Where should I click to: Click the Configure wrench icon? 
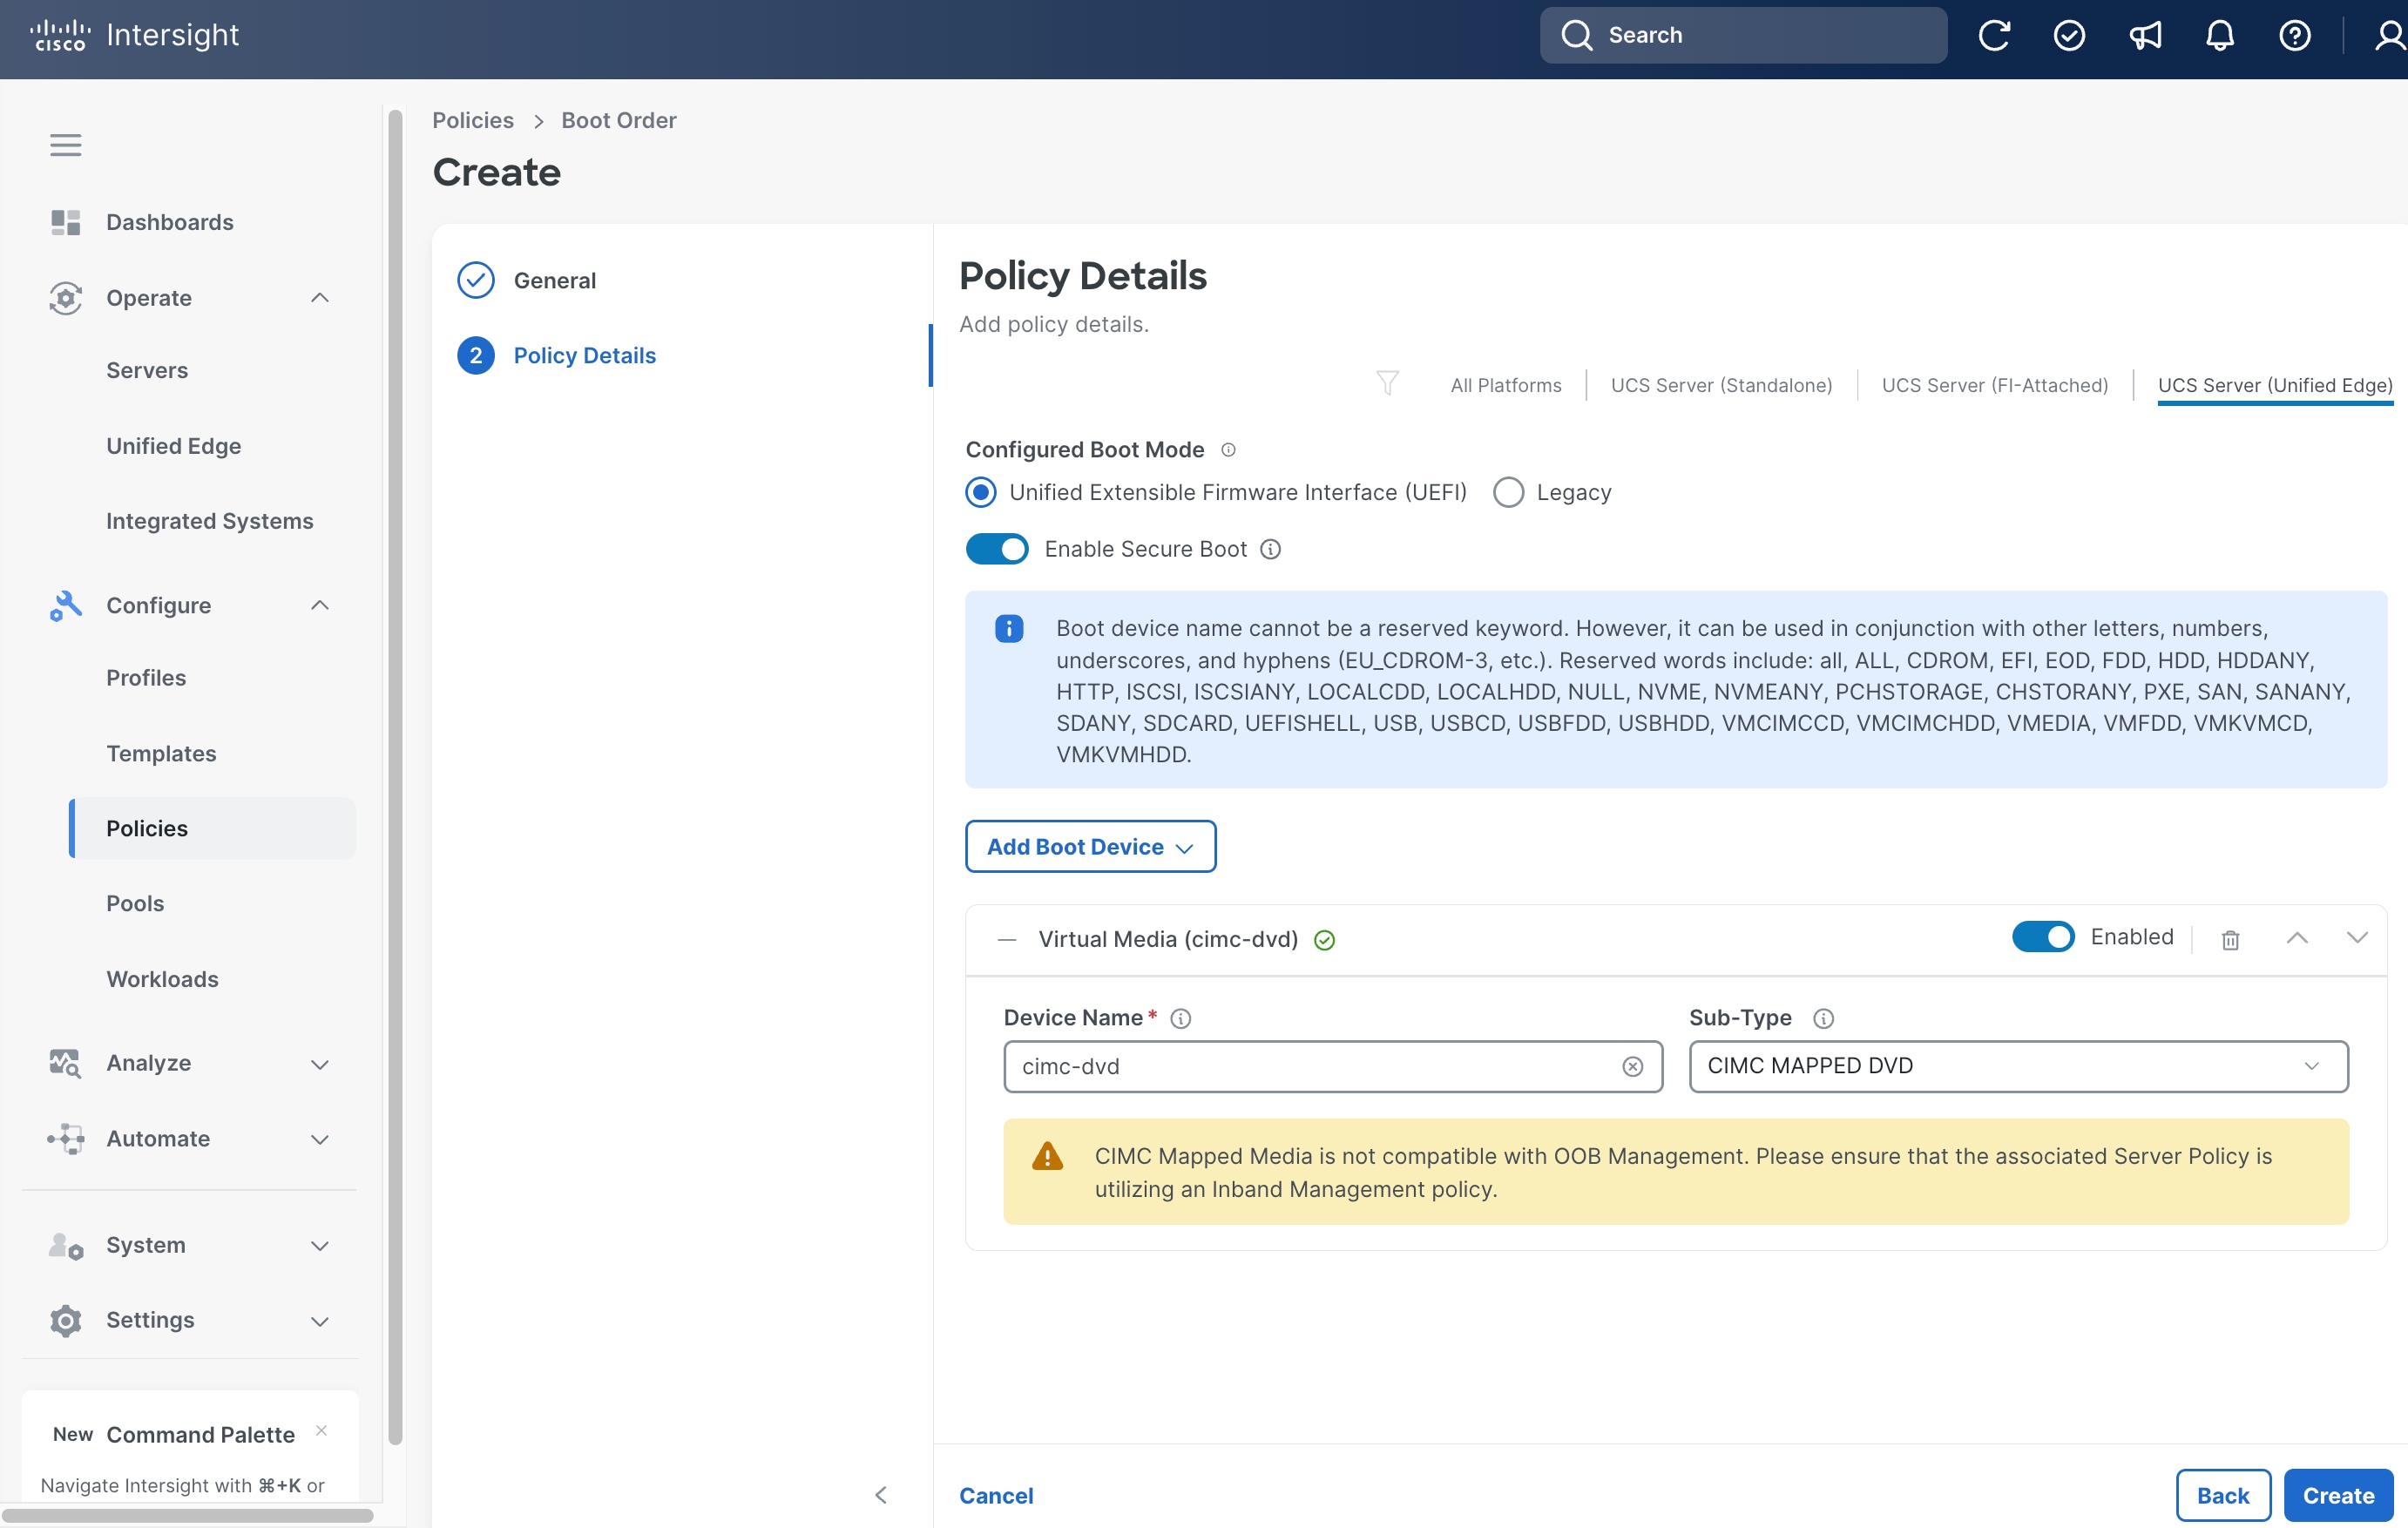[66, 605]
